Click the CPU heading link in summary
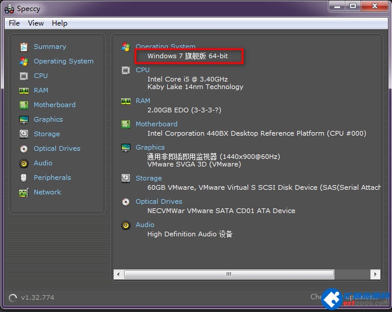392x312 pixels. tap(143, 70)
